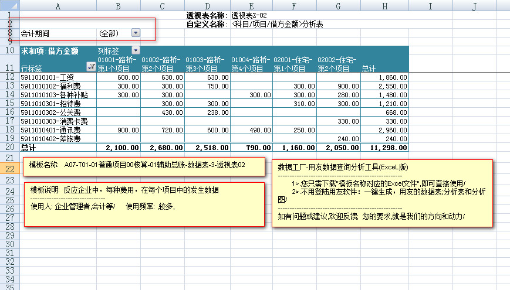510x290 pixels.
Task: Click the Select All corner box
Action: [9, 5]
